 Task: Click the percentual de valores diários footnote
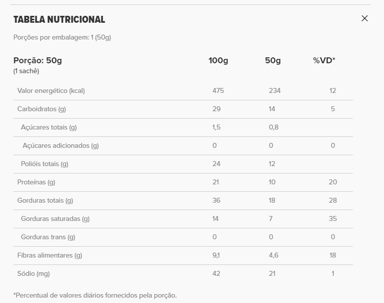coord(95,295)
